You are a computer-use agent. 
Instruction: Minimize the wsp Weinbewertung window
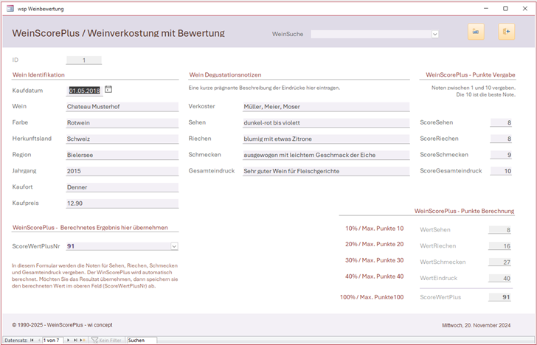click(x=486, y=9)
